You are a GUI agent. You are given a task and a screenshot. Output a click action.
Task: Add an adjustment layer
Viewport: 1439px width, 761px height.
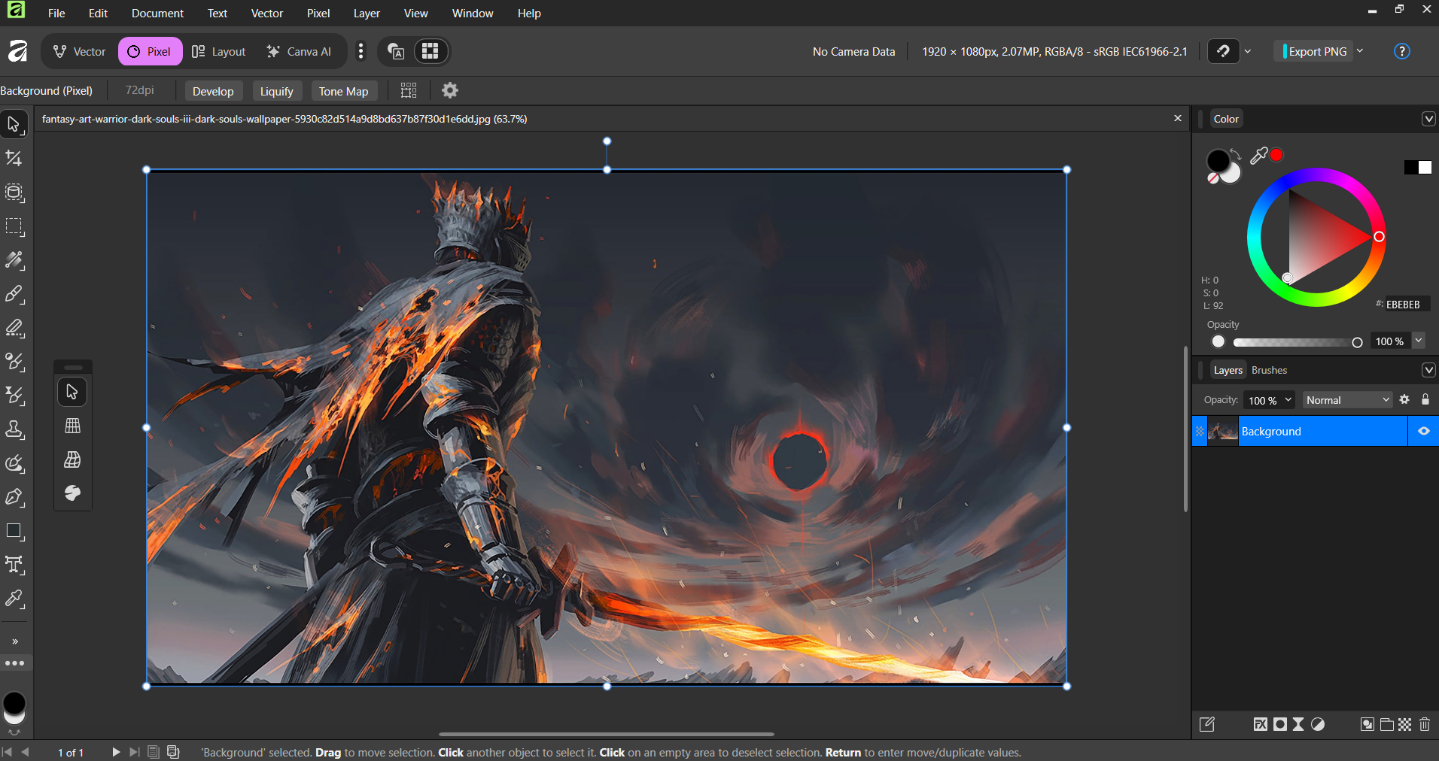(x=1317, y=724)
